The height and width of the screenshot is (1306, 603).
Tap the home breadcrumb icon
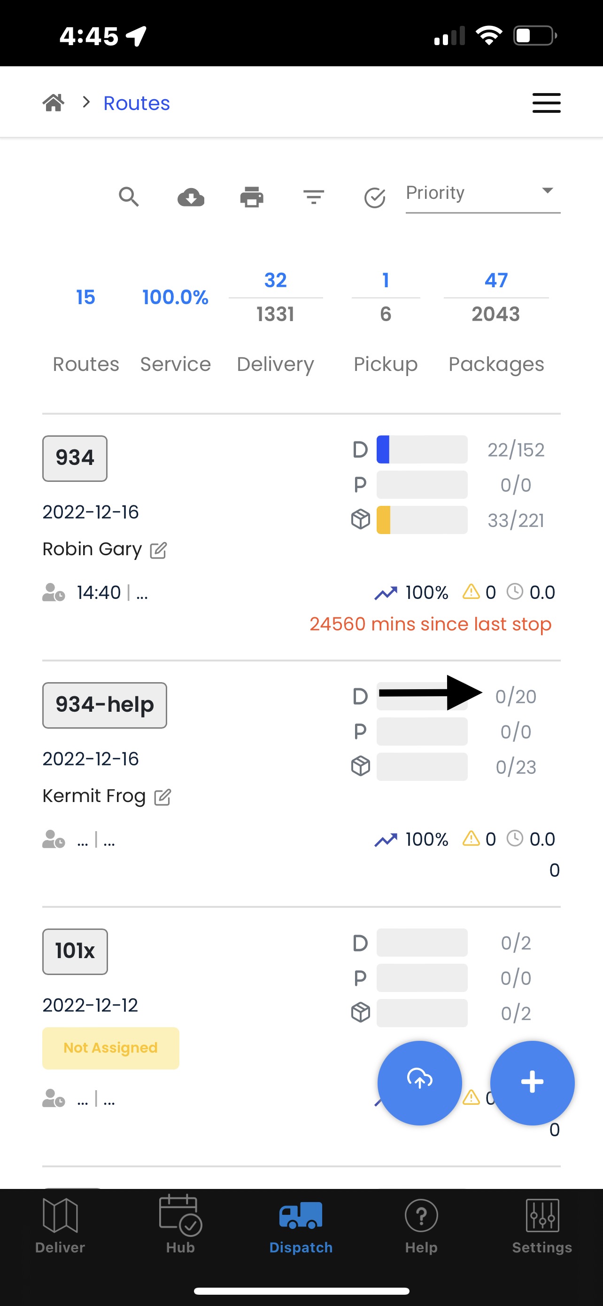click(54, 103)
